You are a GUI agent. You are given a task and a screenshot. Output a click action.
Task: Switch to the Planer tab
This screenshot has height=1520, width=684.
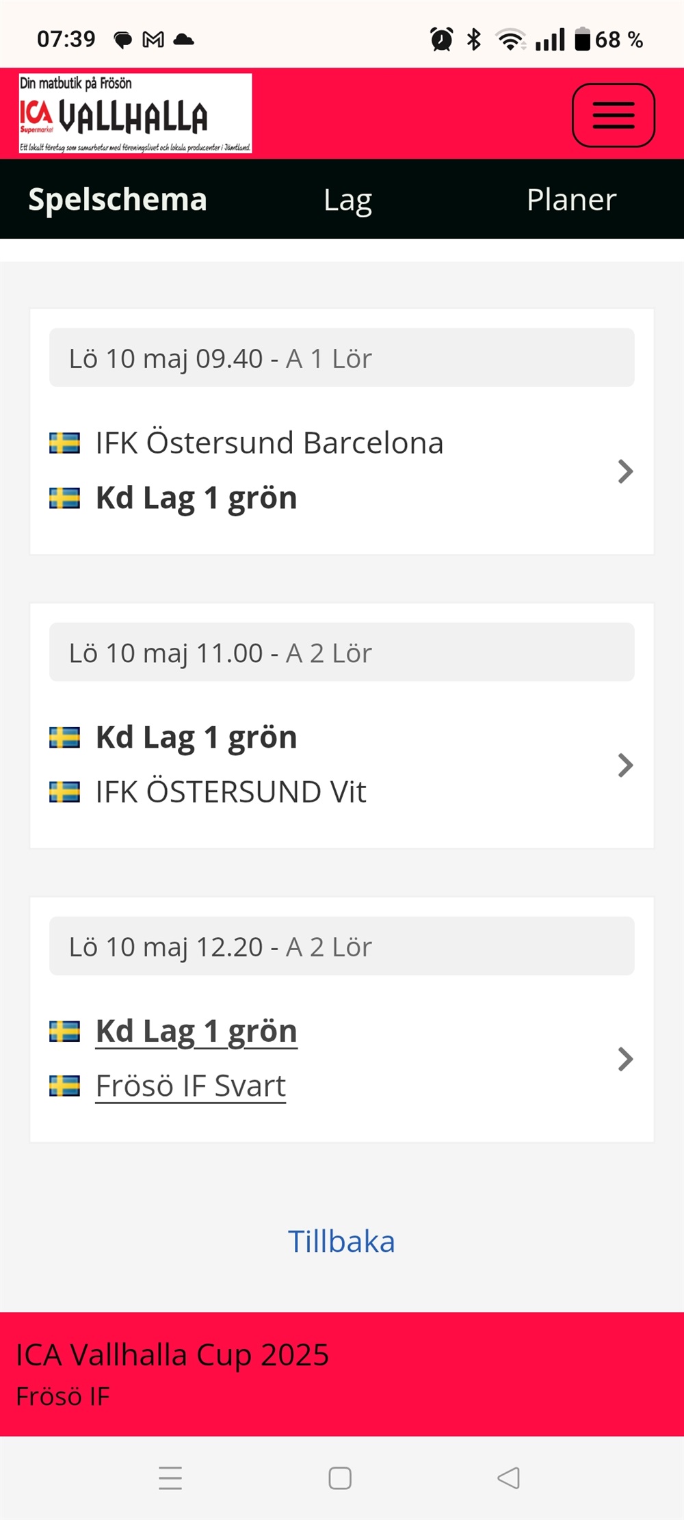click(571, 200)
